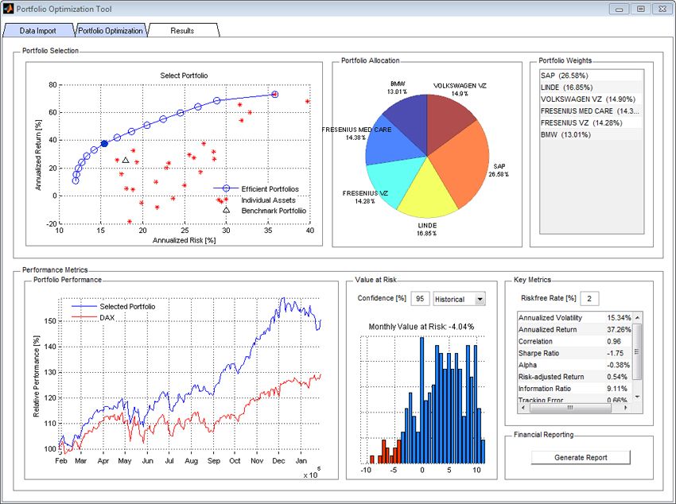Click the scroll-up arrow in Key Metrics table

click(636, 318)
